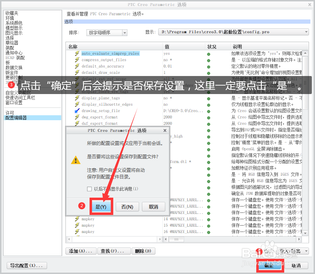Click the 说明 column header
The height and width of the screenshot is (274, 315).
click(x=269, y=47)
